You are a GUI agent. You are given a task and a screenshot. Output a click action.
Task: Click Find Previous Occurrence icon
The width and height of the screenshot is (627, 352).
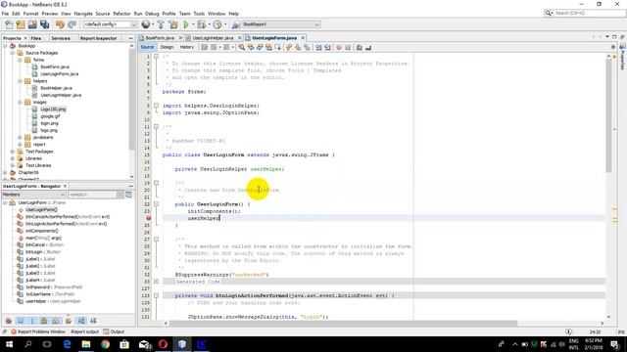(251, 48)
